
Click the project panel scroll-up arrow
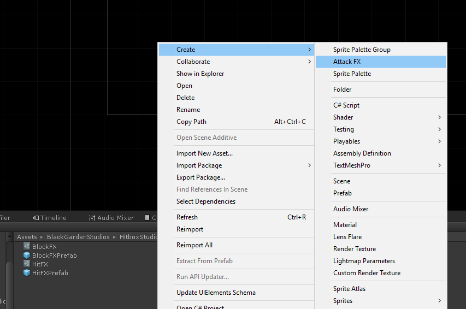click(9, 236)
